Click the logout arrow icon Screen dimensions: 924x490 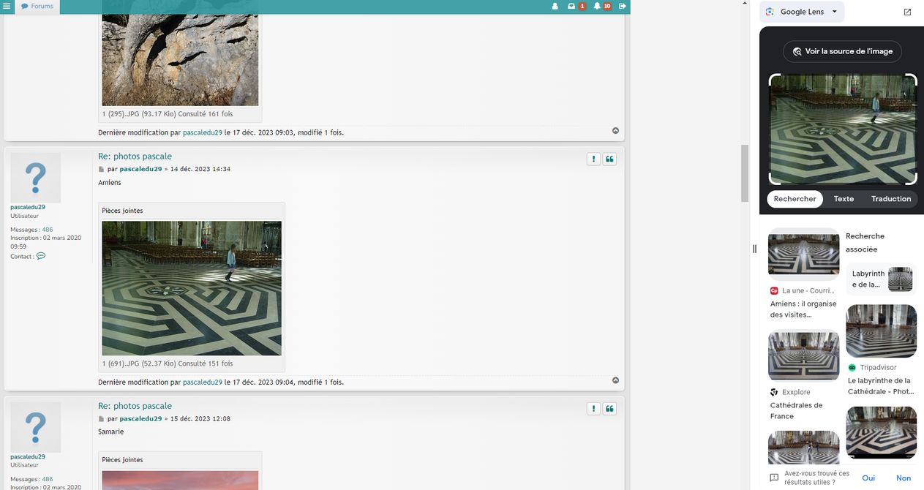click(623, 7)
